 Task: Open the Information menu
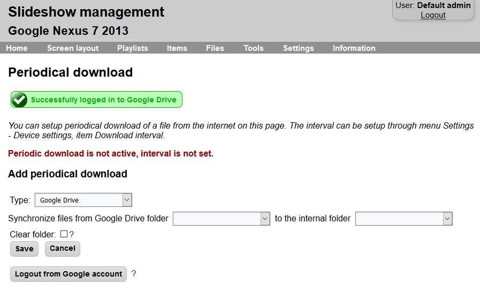tap(354, 48)
